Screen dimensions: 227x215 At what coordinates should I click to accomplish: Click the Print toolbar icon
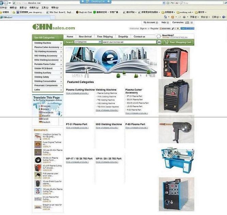184,17
